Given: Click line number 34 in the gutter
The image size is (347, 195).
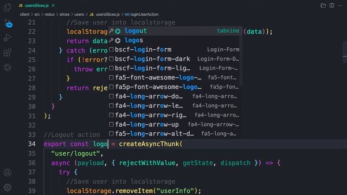Looking at the screenshot, I should pos(32,144).
